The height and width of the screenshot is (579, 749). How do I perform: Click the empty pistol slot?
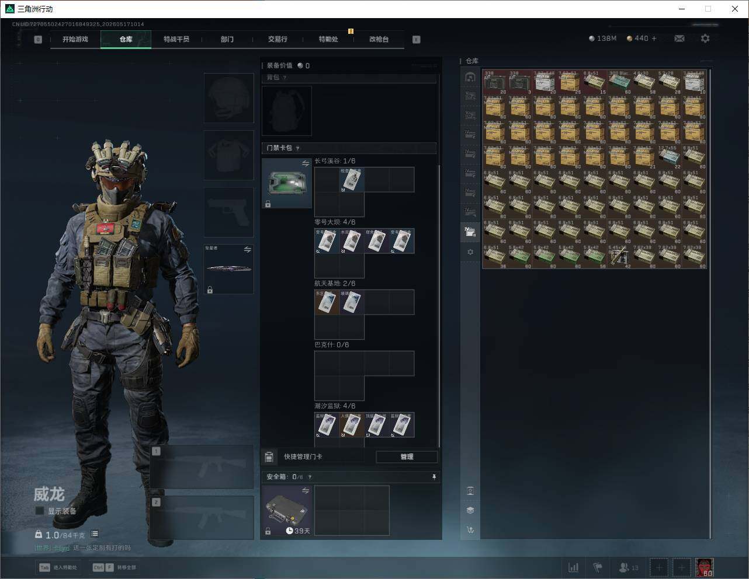tap(229, 212)
